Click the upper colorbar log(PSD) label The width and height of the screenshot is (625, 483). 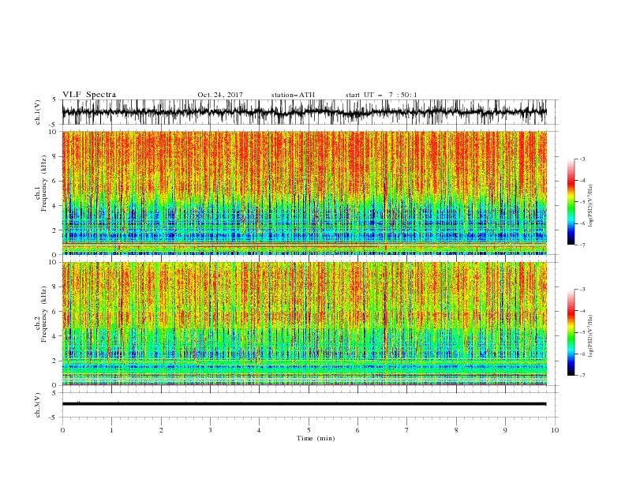[591, 206]
